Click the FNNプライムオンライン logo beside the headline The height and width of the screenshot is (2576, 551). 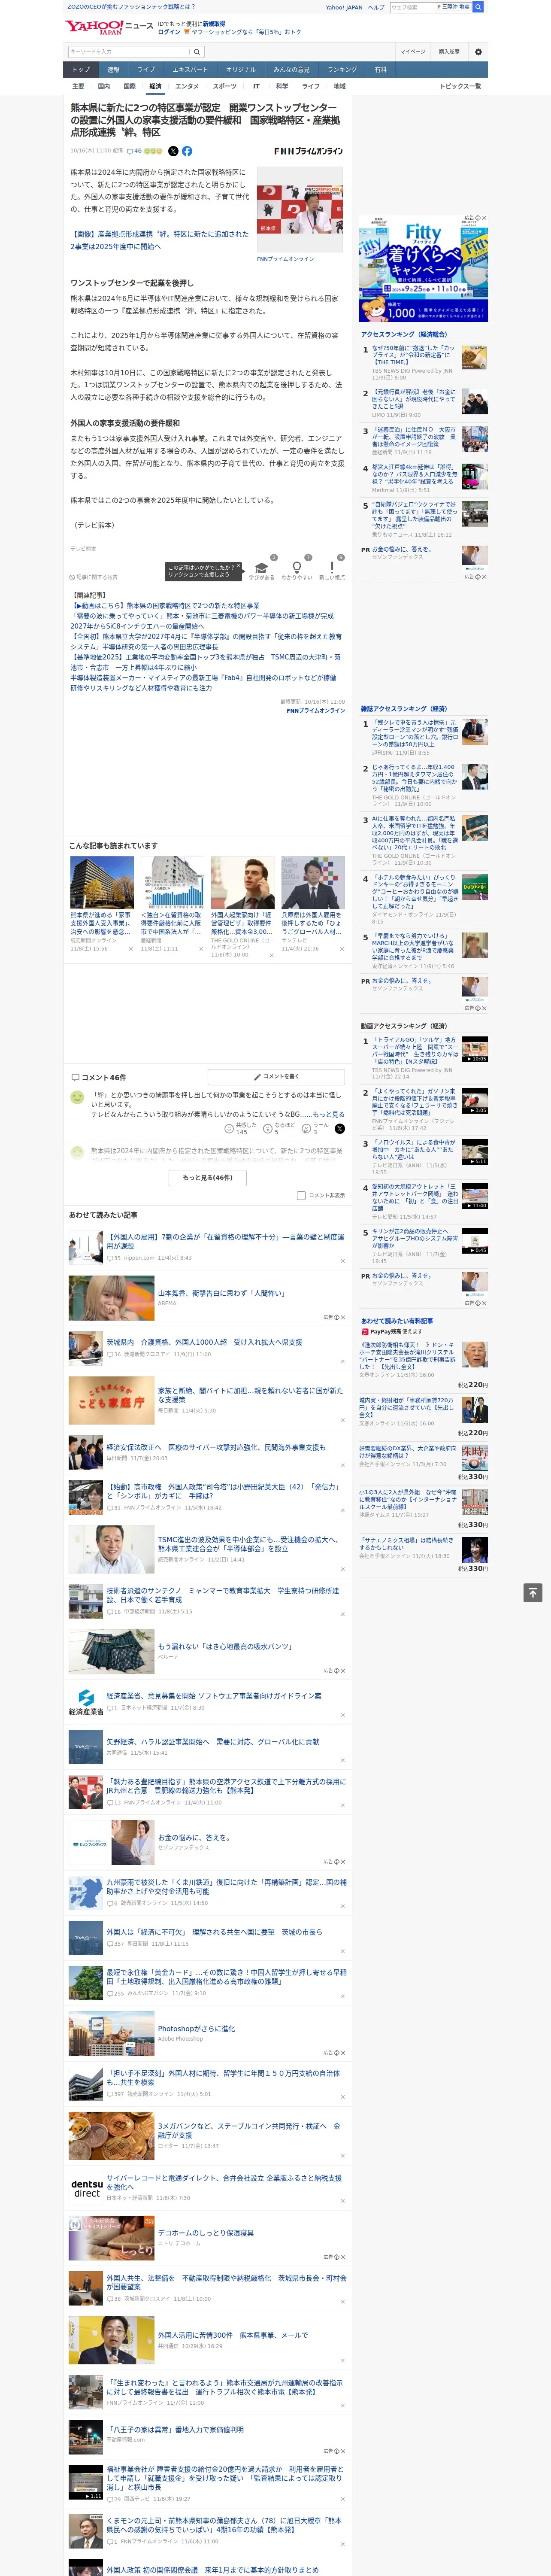coord(308,152)
